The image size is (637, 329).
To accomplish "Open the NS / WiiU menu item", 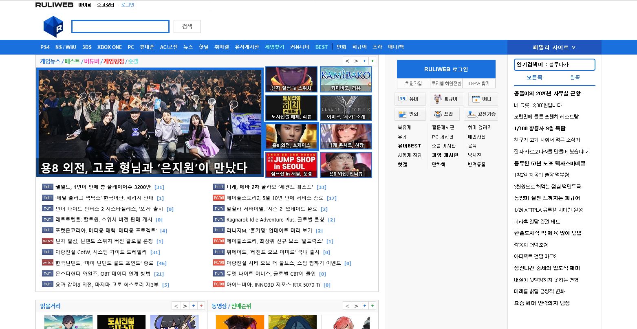I will click(x=66, y=47).
